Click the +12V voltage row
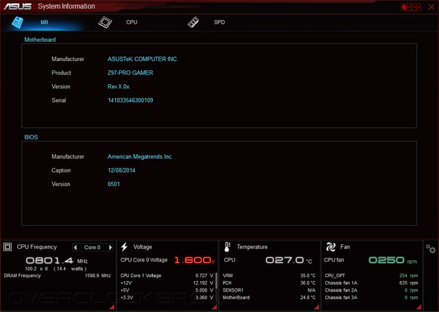This screenshot has width=439, height=312. click(167, 283)
